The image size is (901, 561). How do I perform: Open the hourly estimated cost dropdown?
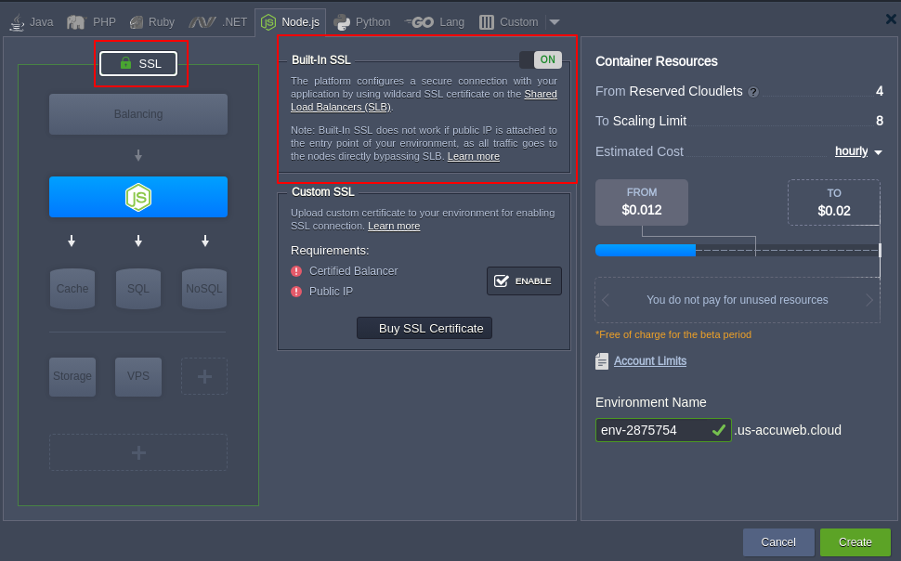point(858,151)
